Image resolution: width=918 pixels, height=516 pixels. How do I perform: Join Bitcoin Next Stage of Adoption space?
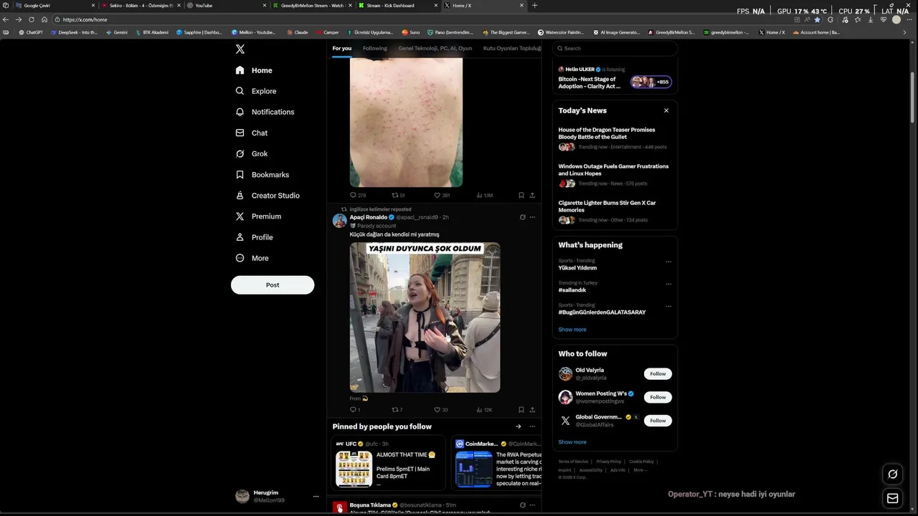point(615,79)
